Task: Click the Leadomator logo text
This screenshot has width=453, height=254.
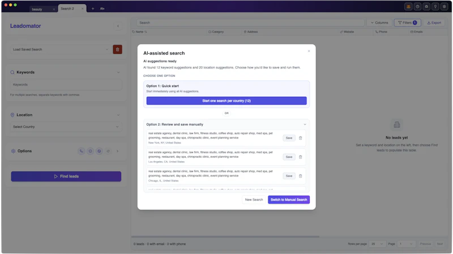Action: (x=25, y=26)
